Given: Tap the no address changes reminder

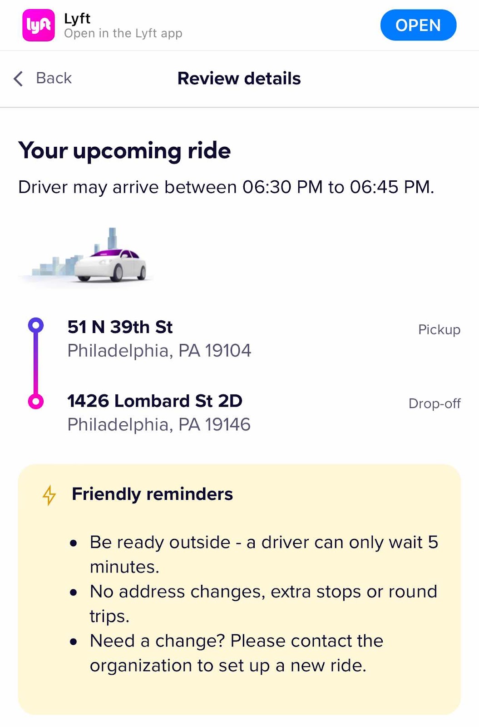Looking at the screenshot, I should (x=263, y=603).
